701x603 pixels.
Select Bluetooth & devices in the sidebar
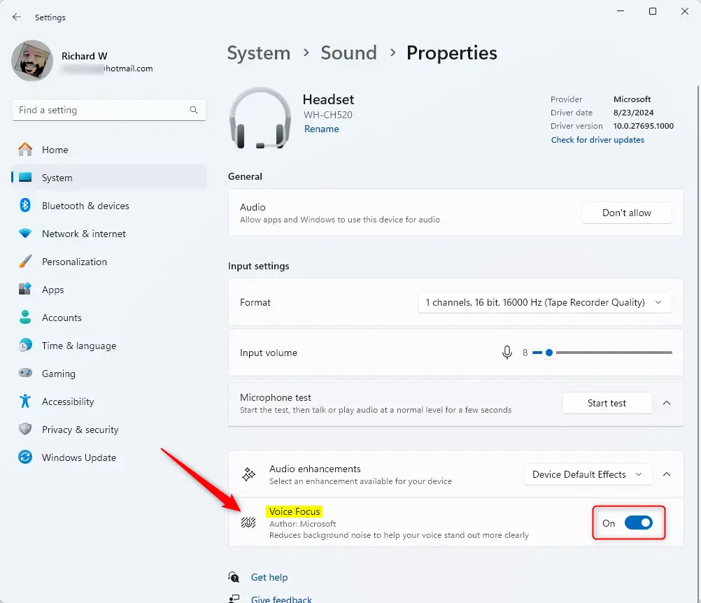(87, 206)
